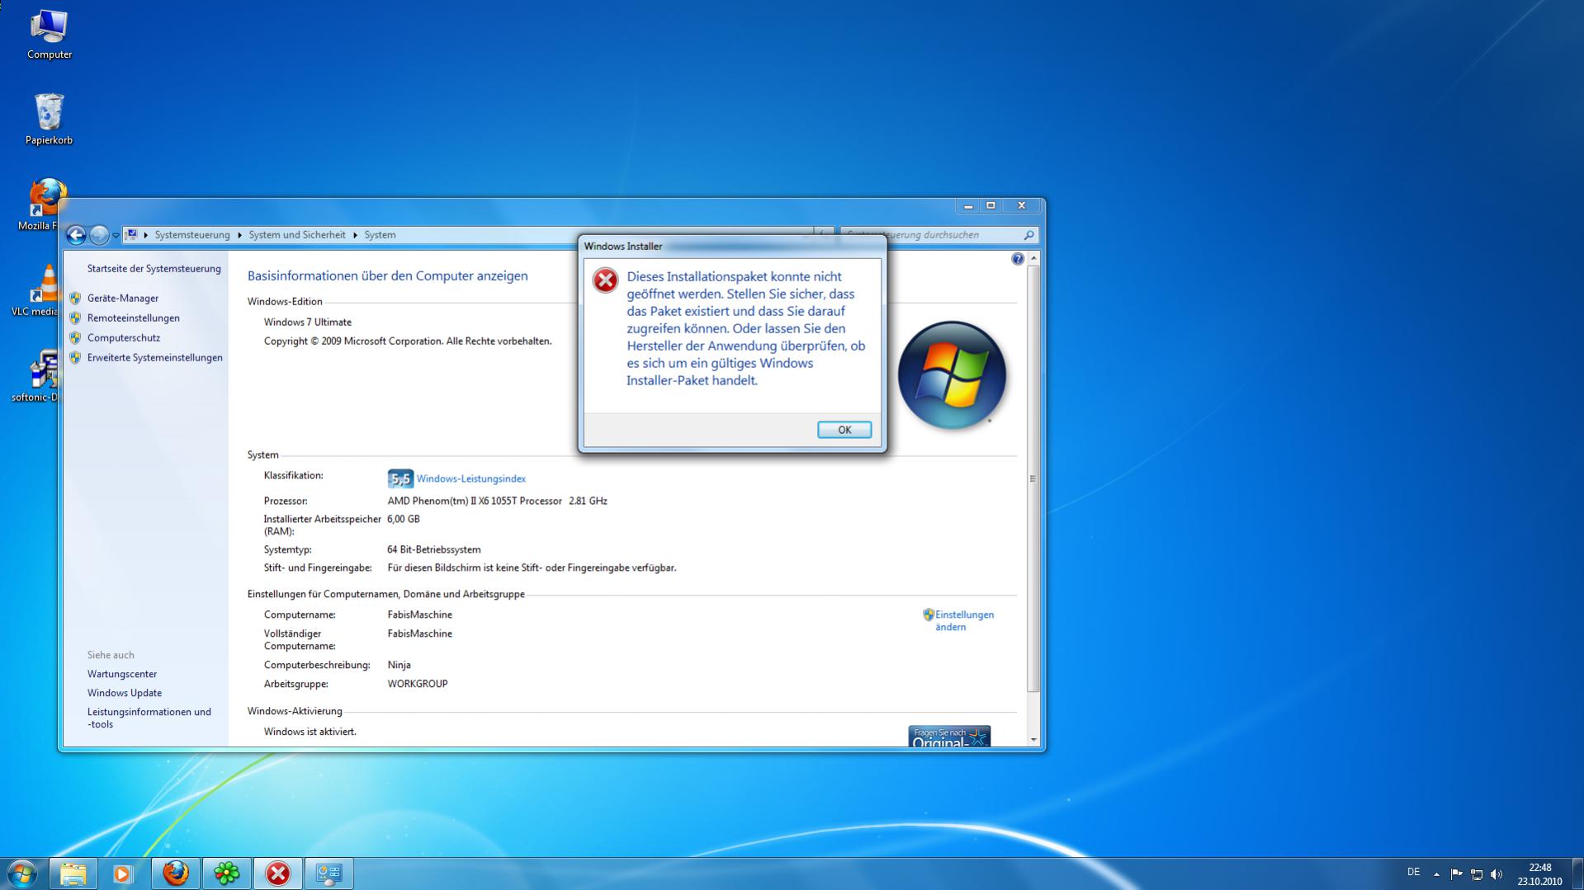Open the network tray icon

coord(1477,874)
